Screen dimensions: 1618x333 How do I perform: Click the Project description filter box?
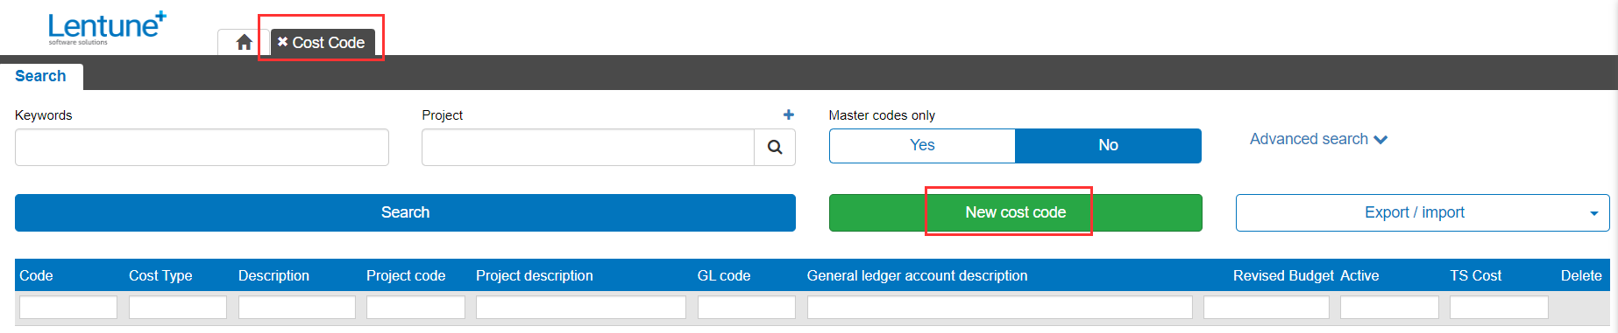581,307
